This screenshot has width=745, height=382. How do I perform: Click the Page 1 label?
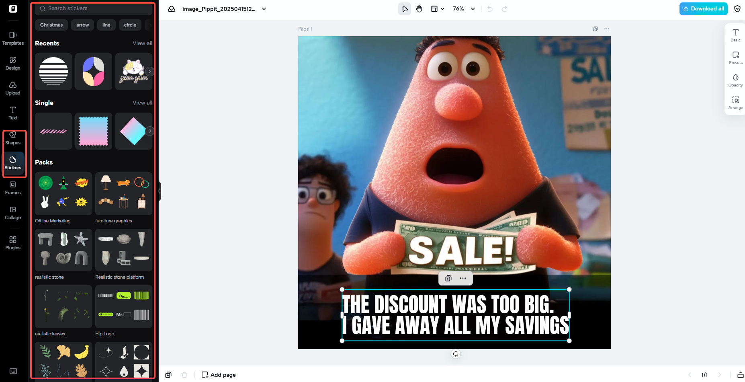pyautogui.click(x=305, y=29)
